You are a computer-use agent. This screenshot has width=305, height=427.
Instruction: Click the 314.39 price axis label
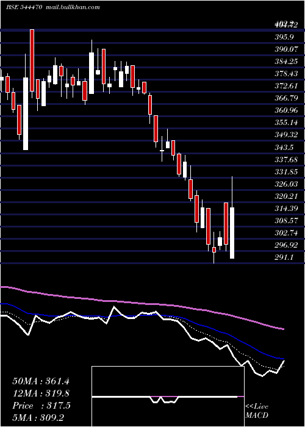click(286, 209)
